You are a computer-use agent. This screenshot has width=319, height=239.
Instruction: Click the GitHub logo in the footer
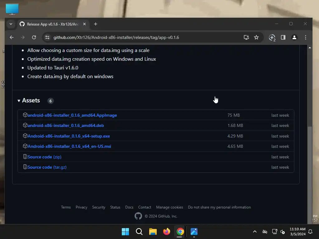coord(138,216)
